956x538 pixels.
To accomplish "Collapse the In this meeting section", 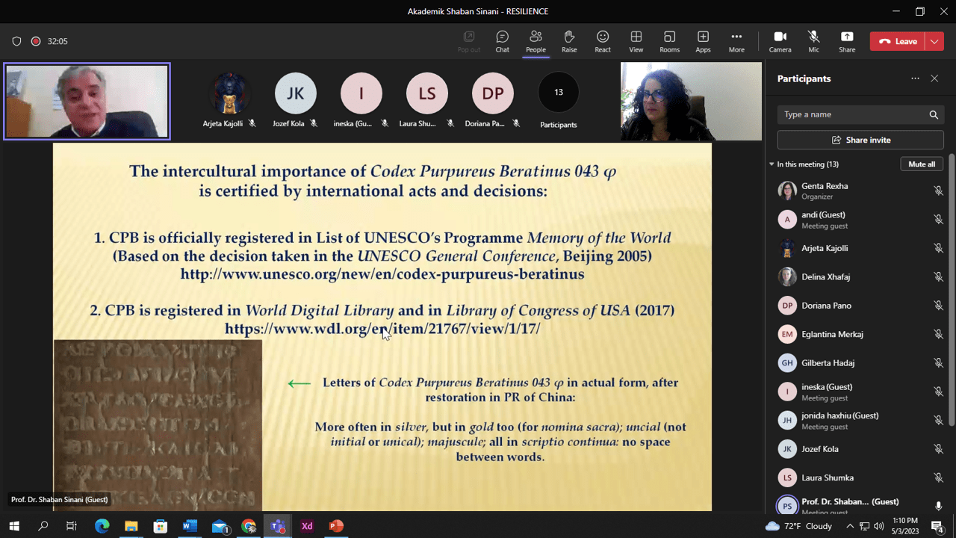I will tap(772, 164).
